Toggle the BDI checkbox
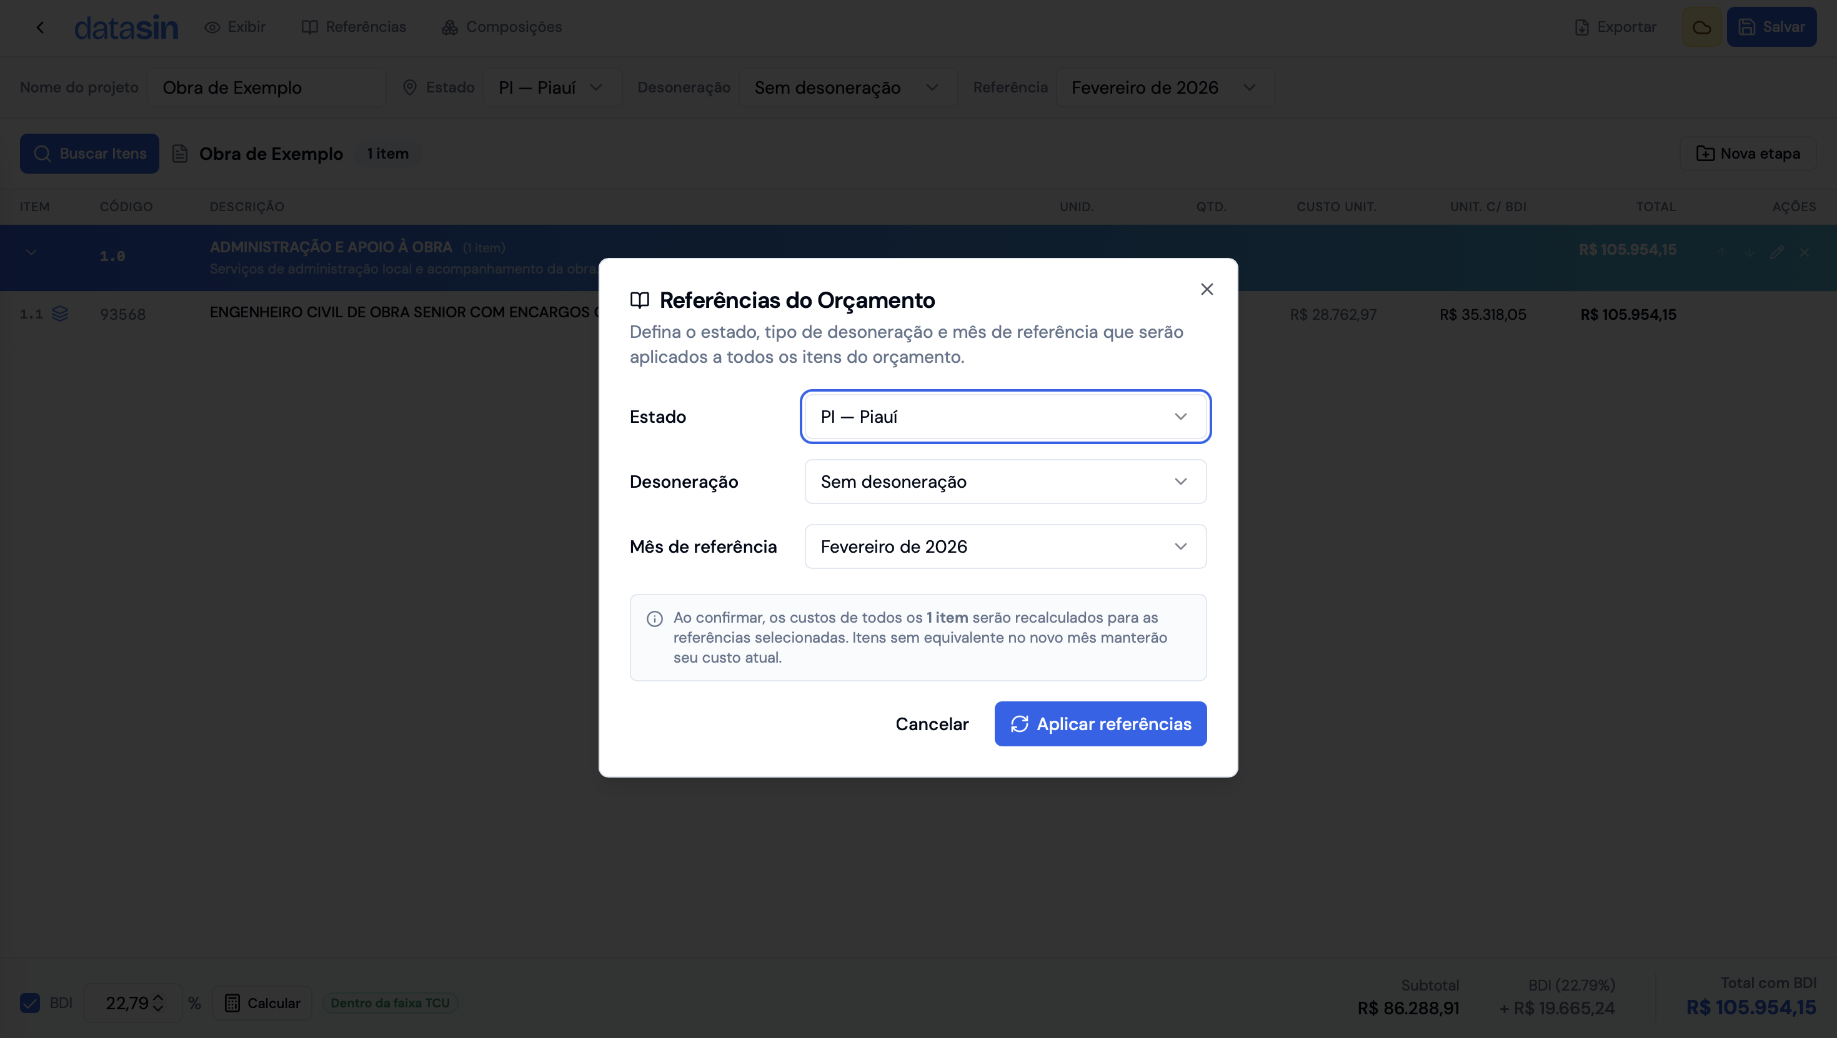1837x1038 pixels. [x=30, y=1003]
